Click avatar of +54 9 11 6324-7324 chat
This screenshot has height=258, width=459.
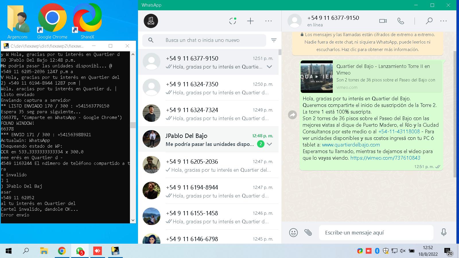[x=151, y=113]
